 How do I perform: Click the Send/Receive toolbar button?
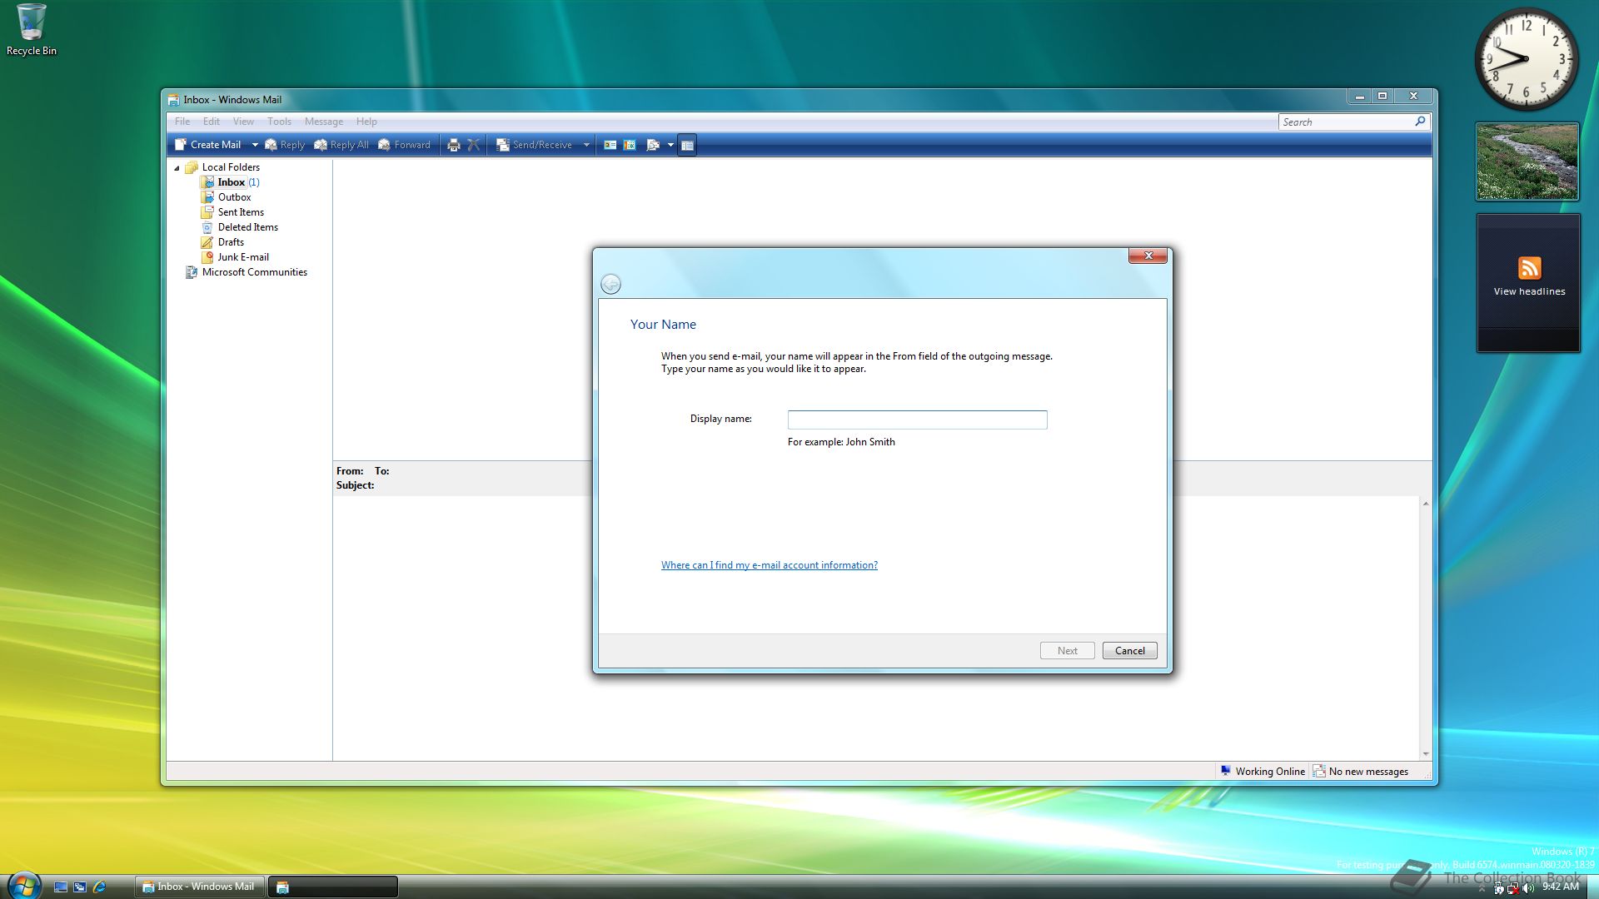535,145
